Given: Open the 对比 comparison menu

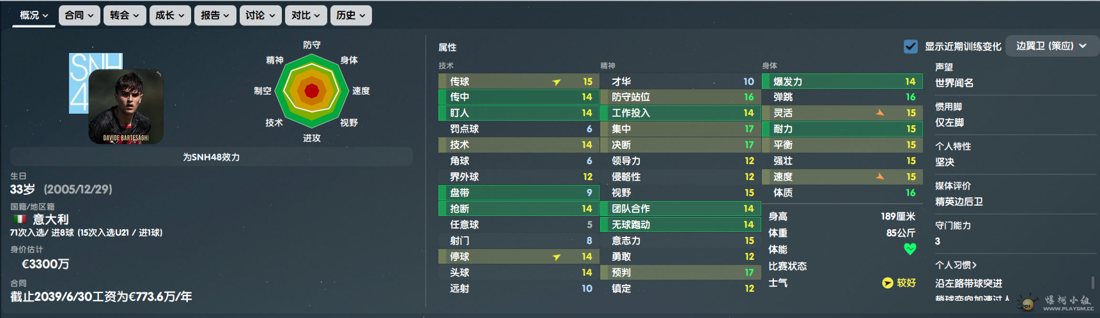Looking at the screenshot, I should [x=306, y=15].
